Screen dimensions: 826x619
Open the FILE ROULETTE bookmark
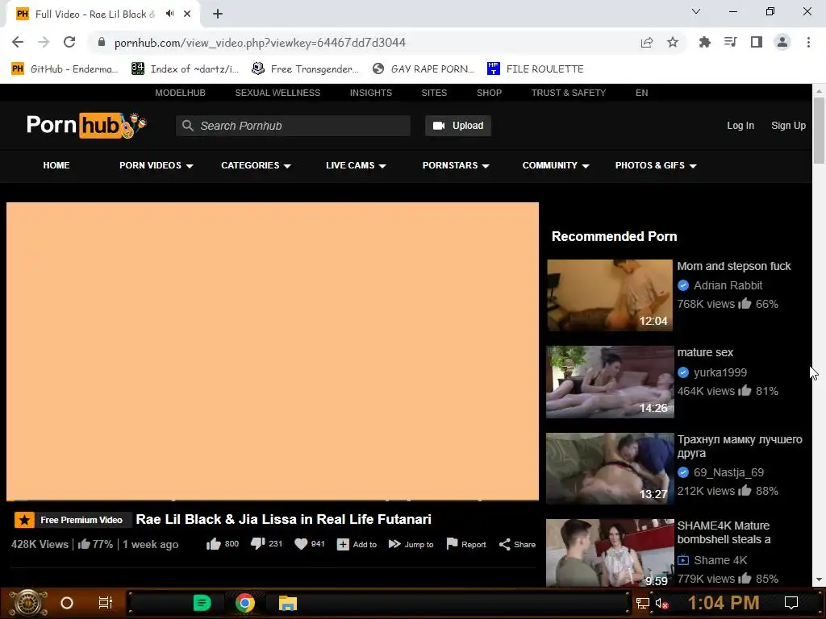pos(536,69)
